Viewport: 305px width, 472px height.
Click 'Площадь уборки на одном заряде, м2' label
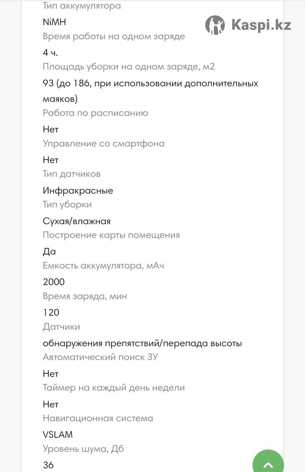click(129, 66)
